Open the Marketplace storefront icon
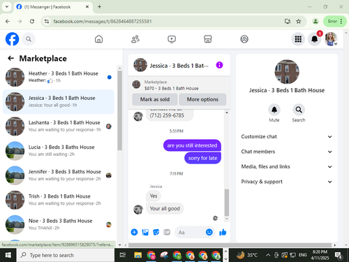The height and width of the screenshot is (262, 349). [x=208, y=39]
